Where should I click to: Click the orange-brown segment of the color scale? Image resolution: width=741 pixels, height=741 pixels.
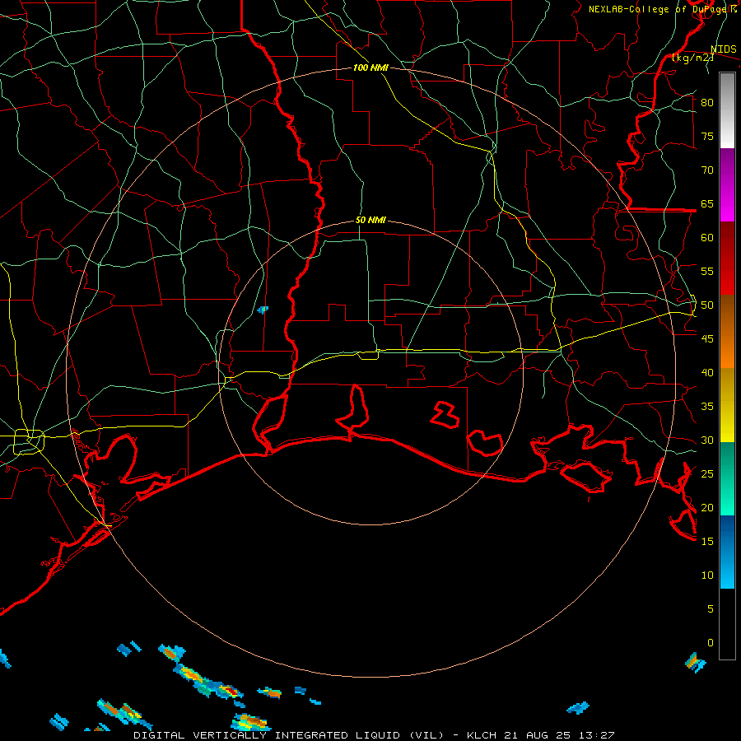click(727, 332)
